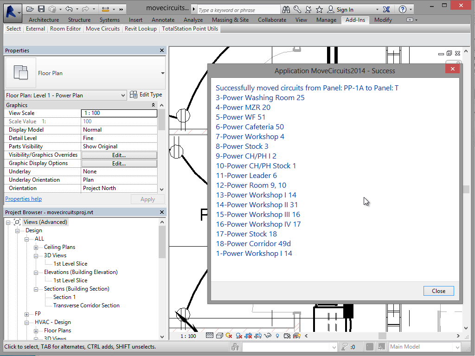
Task: Click the Open folder icon in quick access toolbar
Action: tap(30, 9)
